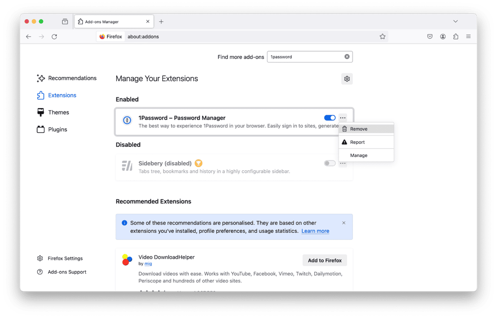Click the extensions gear tools icon
This screenshot has height=318, width=497.
tap(347, 79)
